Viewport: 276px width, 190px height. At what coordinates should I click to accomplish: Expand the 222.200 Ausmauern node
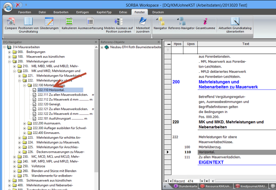click(24, 123)
